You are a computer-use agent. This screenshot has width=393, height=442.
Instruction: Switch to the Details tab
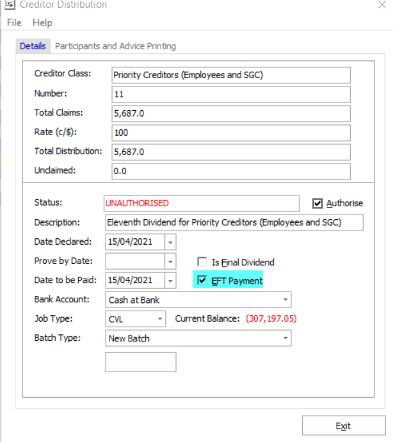33,46
